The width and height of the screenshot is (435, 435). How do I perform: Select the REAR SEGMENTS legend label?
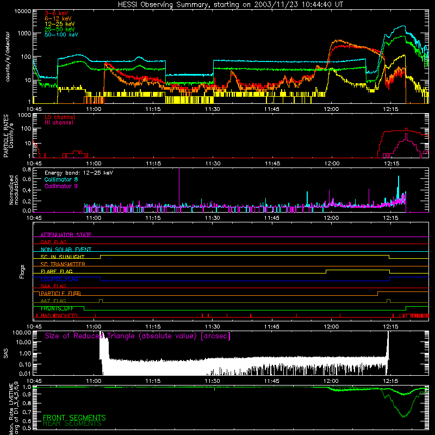72,424
